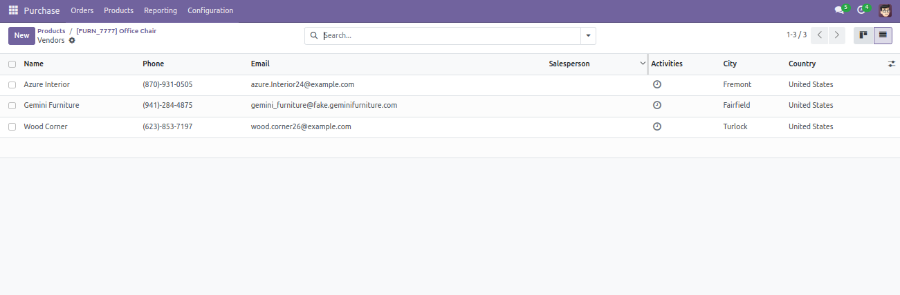The height and width of the screenshot is (295, 900).
Task: Switch to the List view
Action: [883, 35]
